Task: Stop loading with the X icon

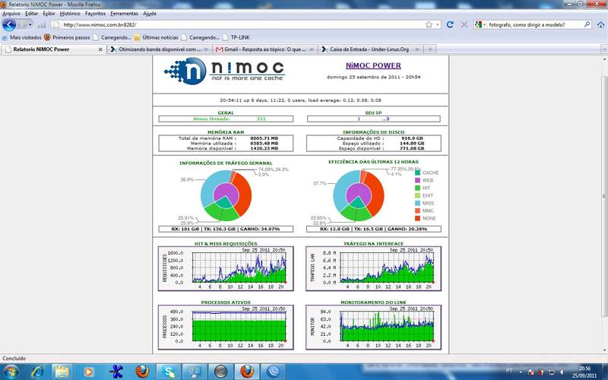Action: click(x=464, y=25)
